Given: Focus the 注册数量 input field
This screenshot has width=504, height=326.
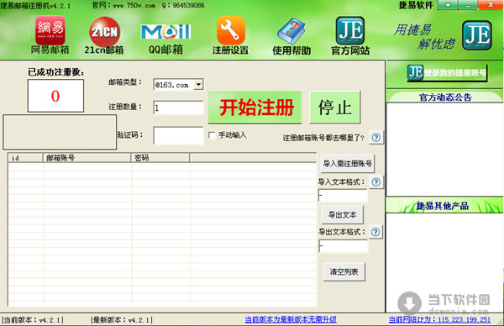Looking at the screenshot, I should (x=179, y=108).
